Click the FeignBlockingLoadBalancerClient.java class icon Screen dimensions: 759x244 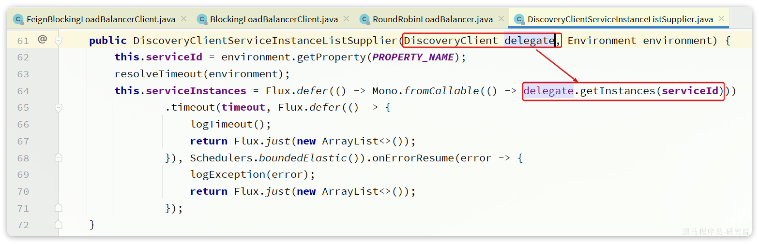coord(18,19)
